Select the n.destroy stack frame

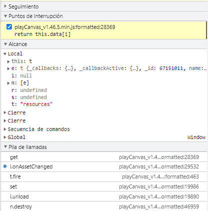(x=104, y=206)
